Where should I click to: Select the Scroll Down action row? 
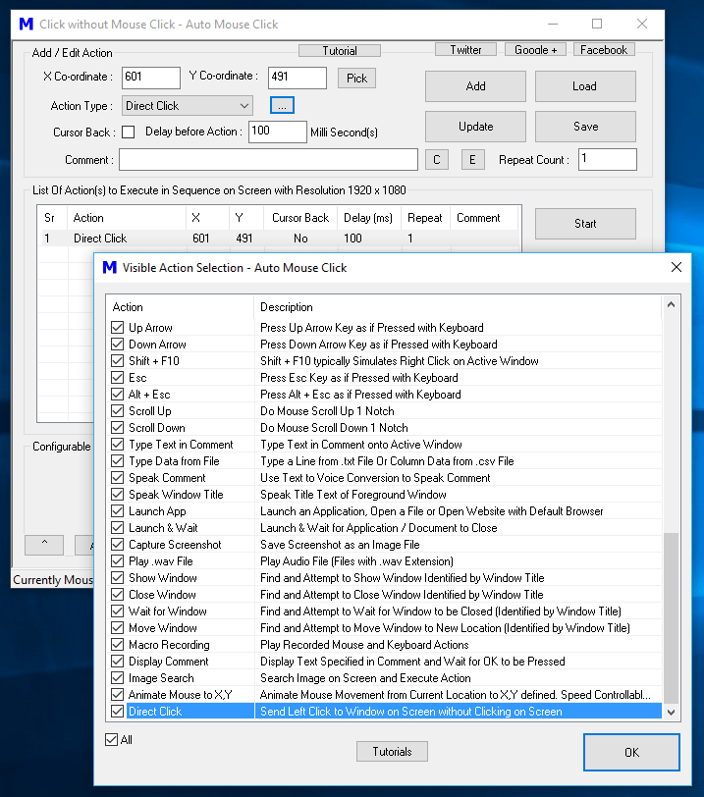point(384,428)
